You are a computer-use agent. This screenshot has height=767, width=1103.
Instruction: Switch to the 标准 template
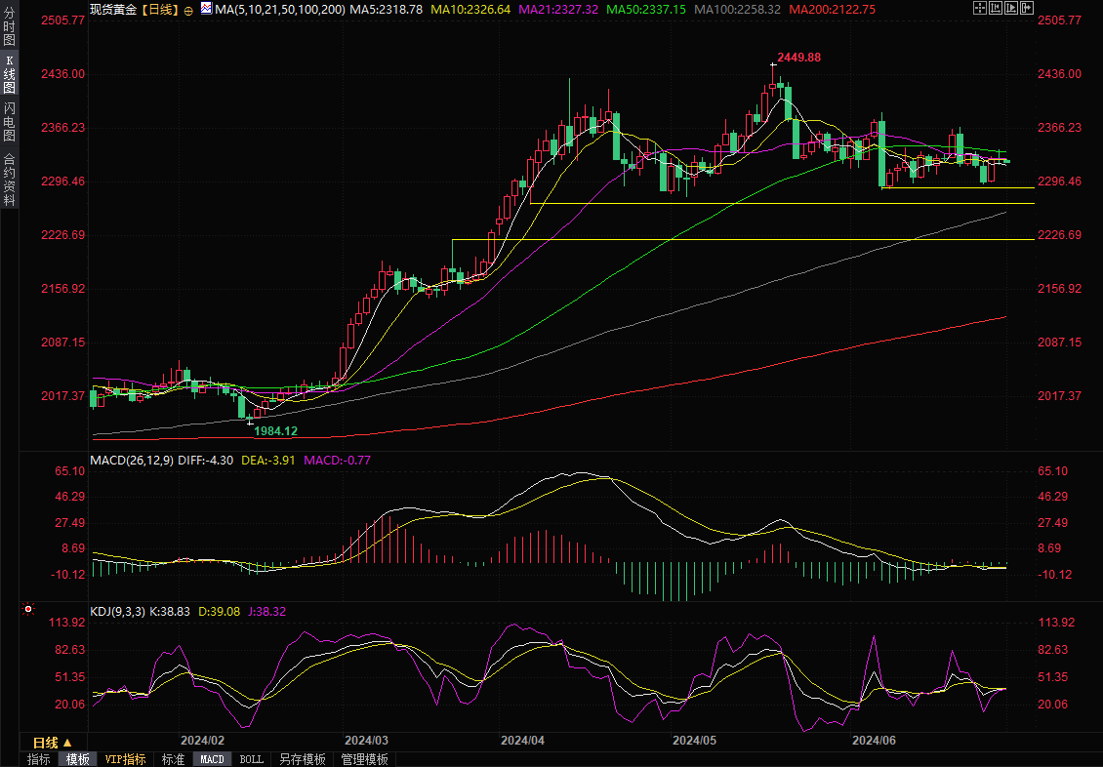click(173, 759)
